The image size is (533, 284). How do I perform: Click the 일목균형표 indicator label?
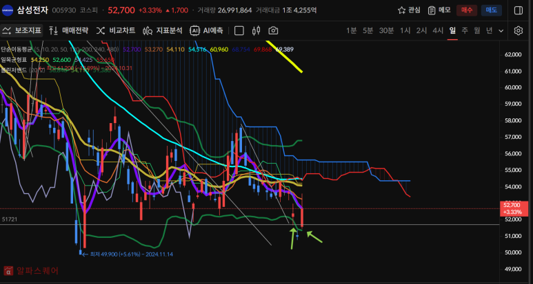(14, 60)
